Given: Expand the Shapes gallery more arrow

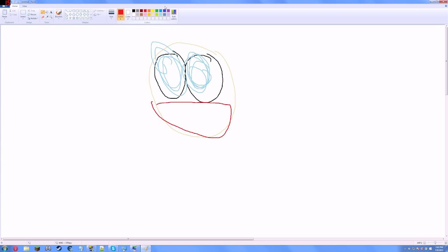Looking at the screenshot, I should (91, 18).
